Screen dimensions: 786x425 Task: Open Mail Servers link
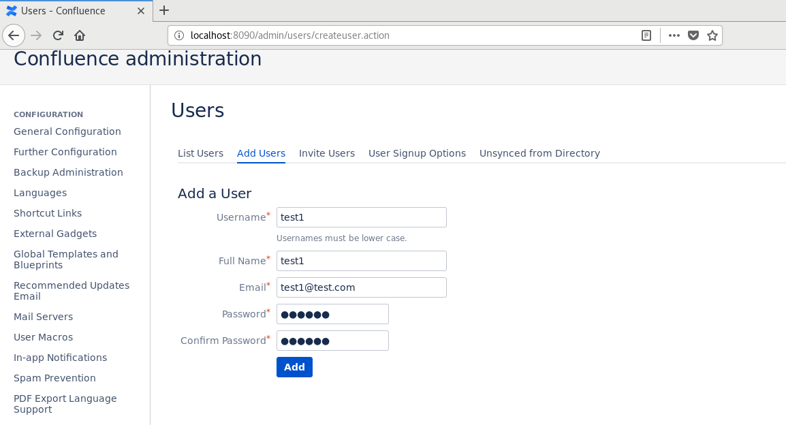pyautogui.click(x=43, y=317)
